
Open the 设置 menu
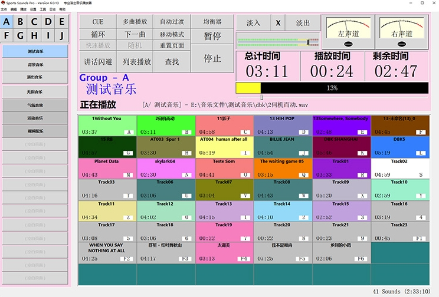click(x=33, y=9)
